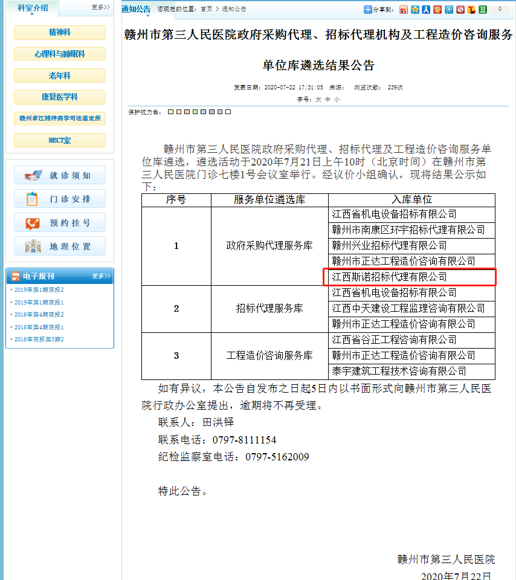Share to Sina Weibo icon
This screenshot has height=580, width=516.
404,10
